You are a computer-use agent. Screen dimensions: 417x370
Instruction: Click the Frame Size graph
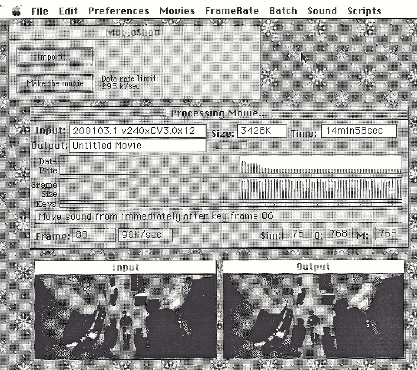point(231,189)
